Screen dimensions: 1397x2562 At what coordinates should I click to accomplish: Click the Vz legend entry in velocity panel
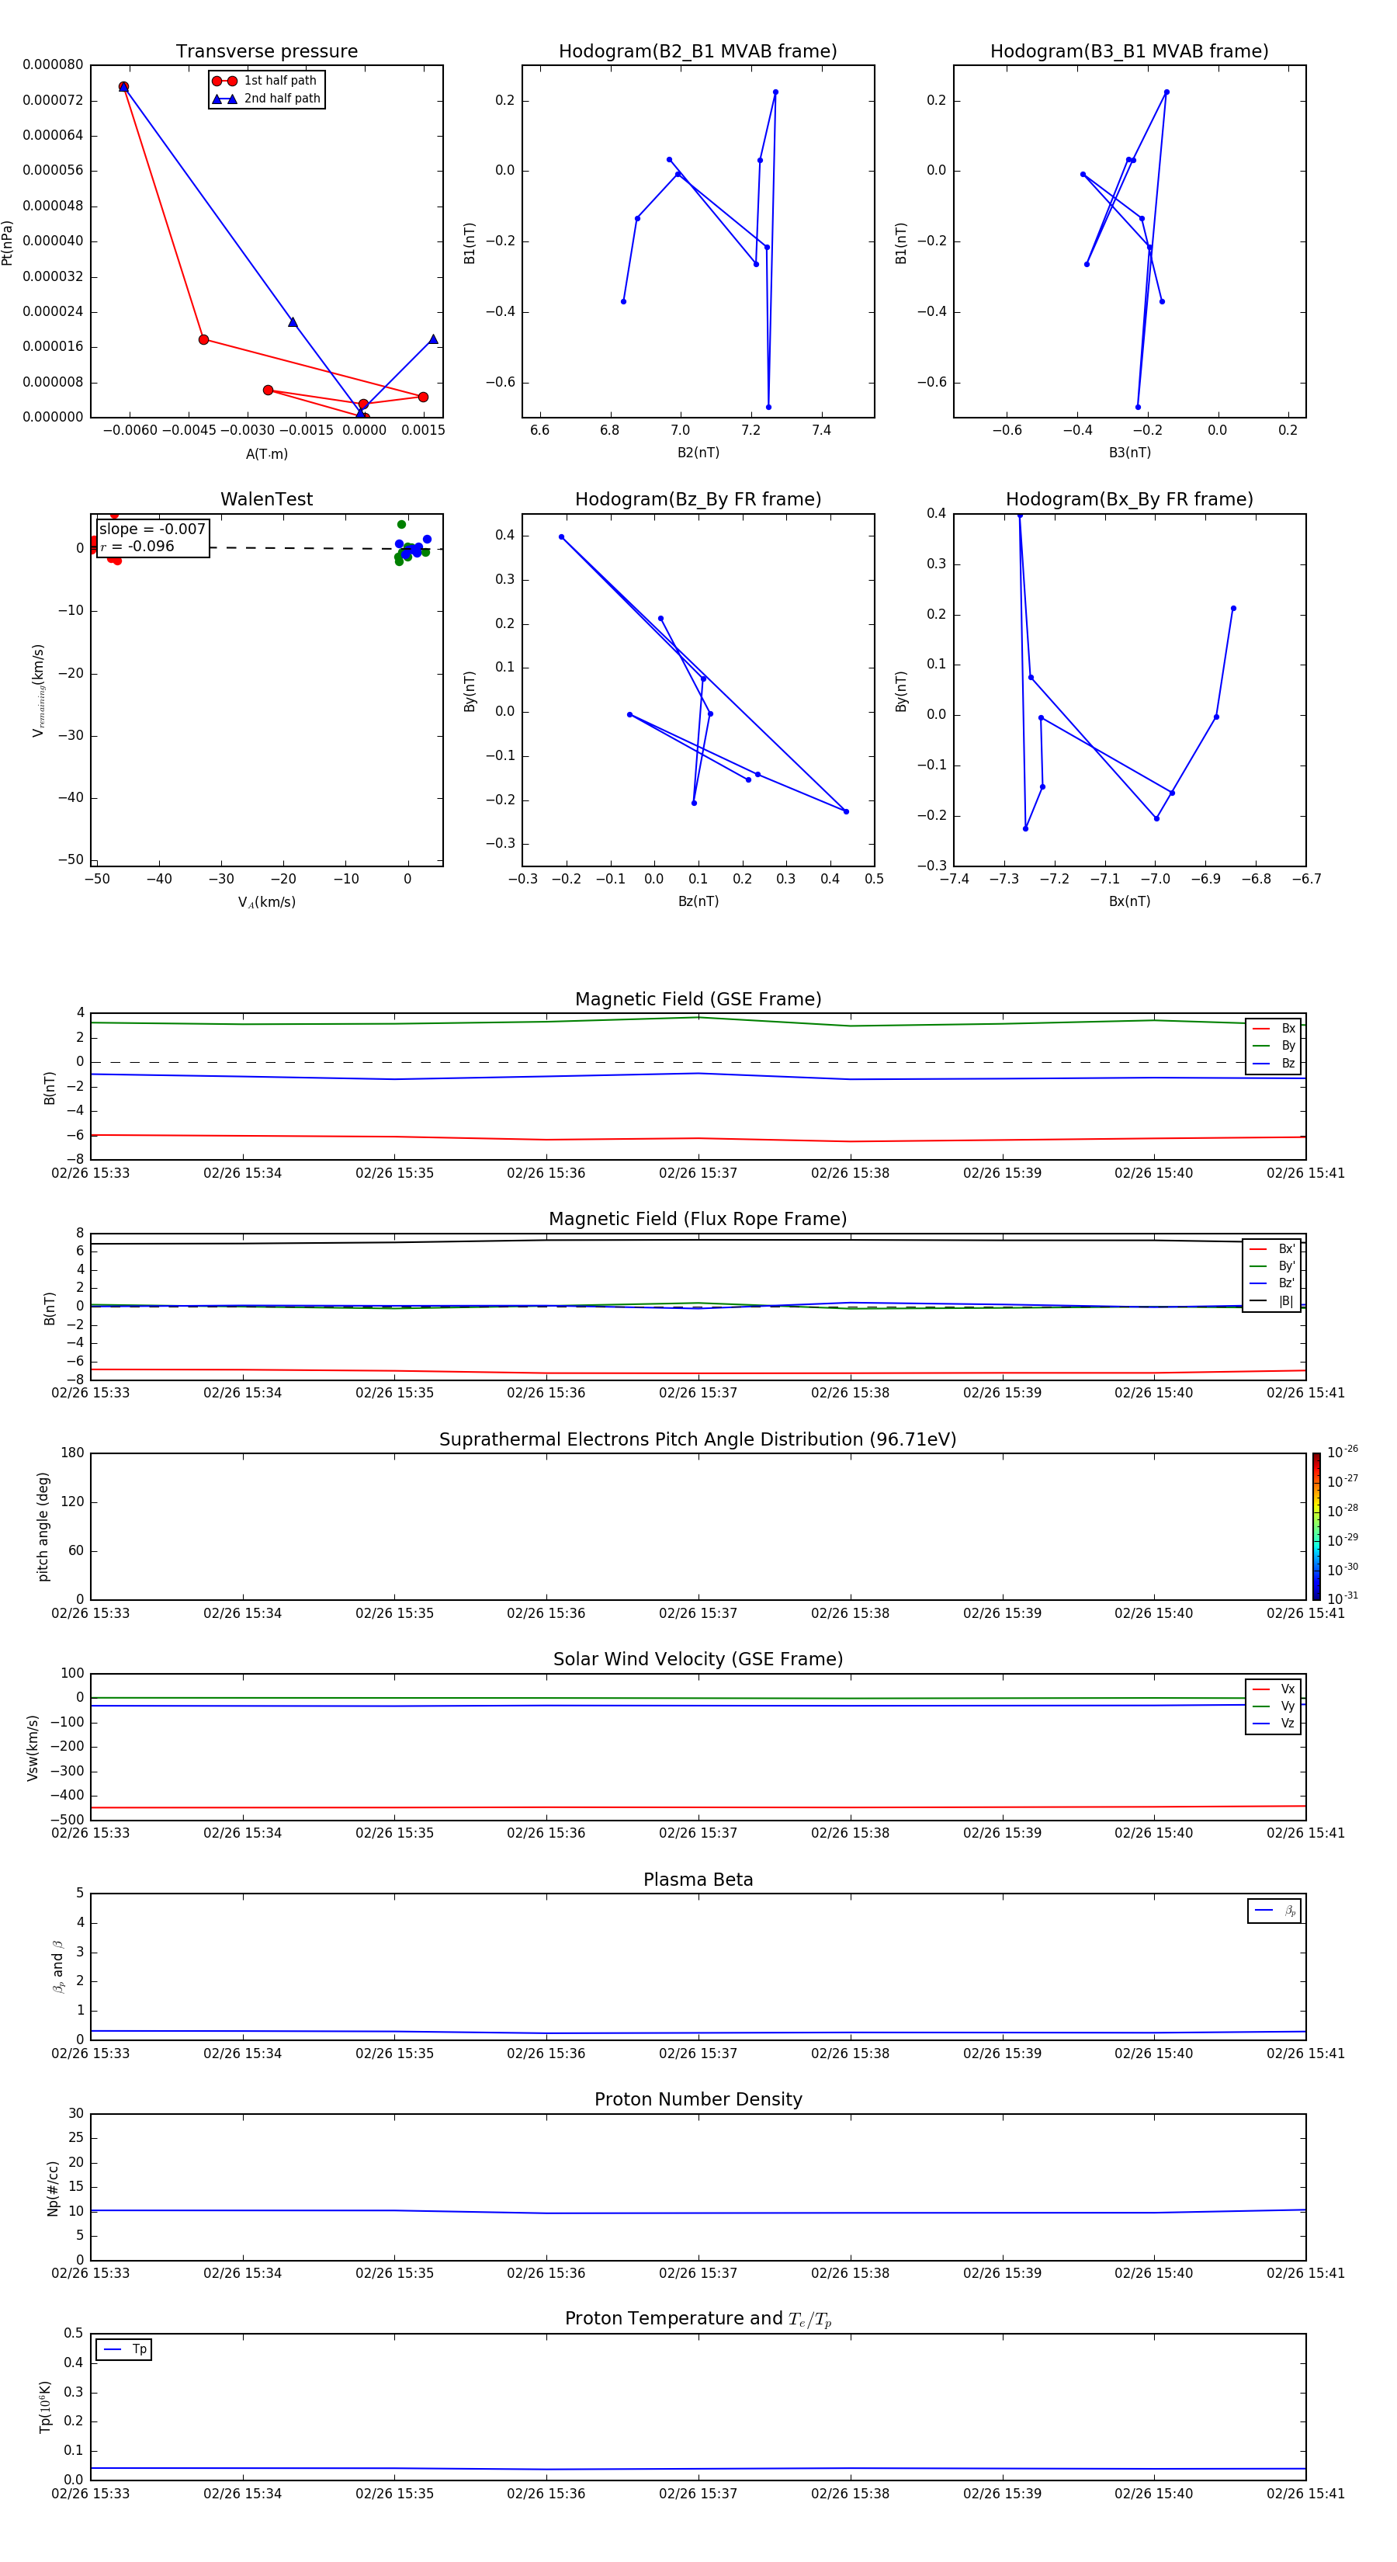(x=1274, y=1724)
